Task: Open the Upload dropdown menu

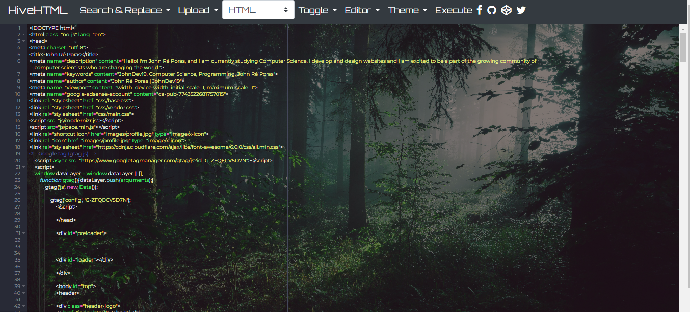Action: coord(198,10)
